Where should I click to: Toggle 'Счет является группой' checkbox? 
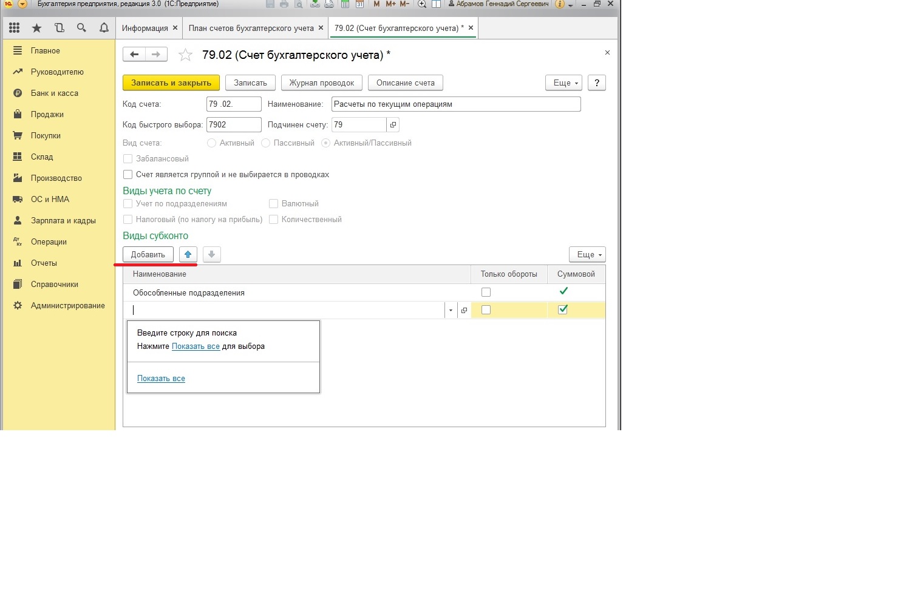tap(128, 175)
